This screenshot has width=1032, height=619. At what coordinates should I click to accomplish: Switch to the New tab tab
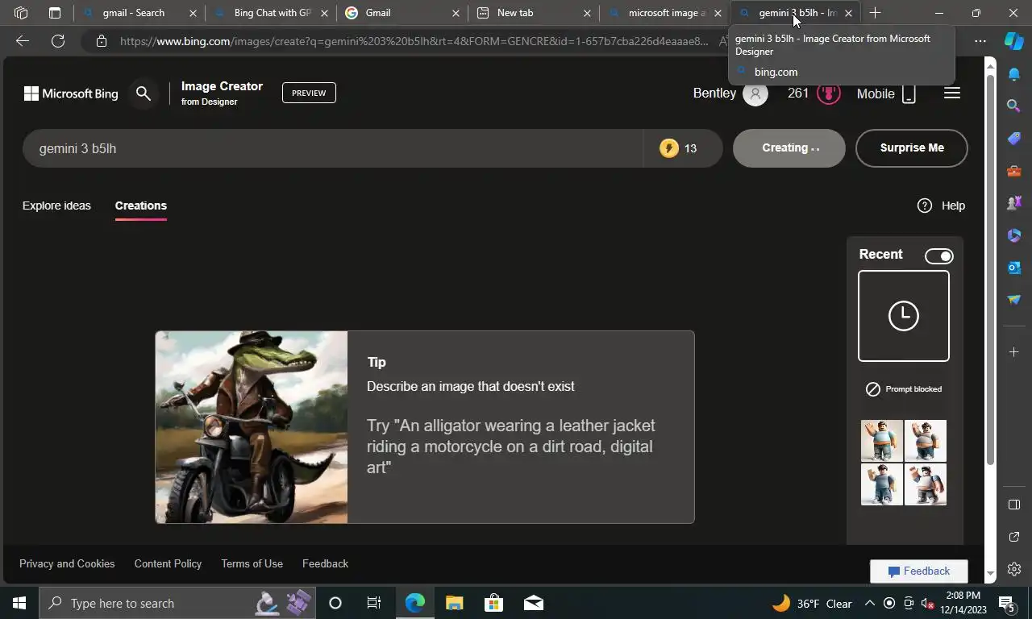tap(534, 13)
